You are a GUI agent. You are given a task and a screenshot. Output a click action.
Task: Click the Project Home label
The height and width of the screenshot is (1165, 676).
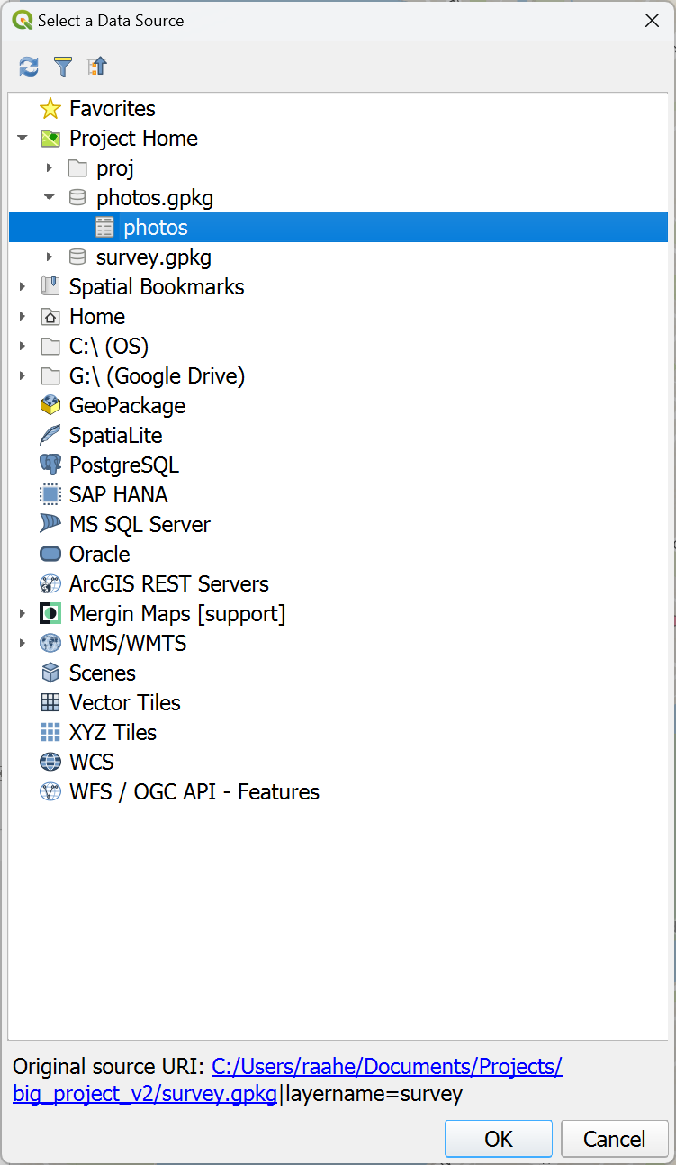point(133,139)
